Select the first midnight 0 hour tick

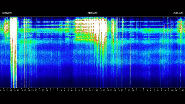point(50,90)
